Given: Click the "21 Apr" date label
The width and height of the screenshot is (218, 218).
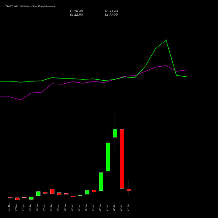Looking at the screenshot, I should [x=107, y=208].
